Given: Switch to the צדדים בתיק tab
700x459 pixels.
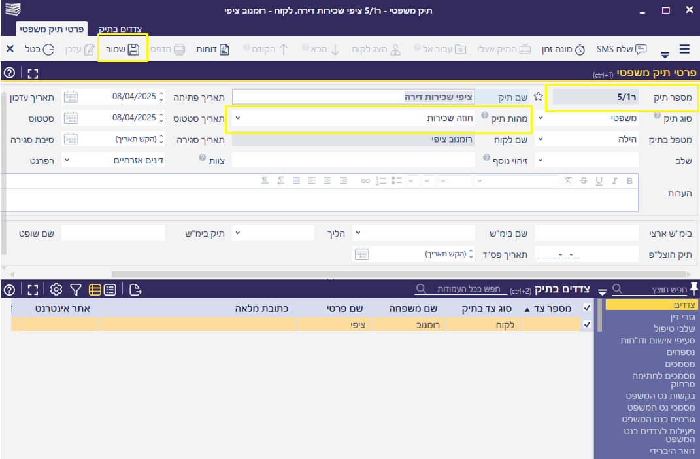Looking at the screenshot, I should click(x=120, y=29).
